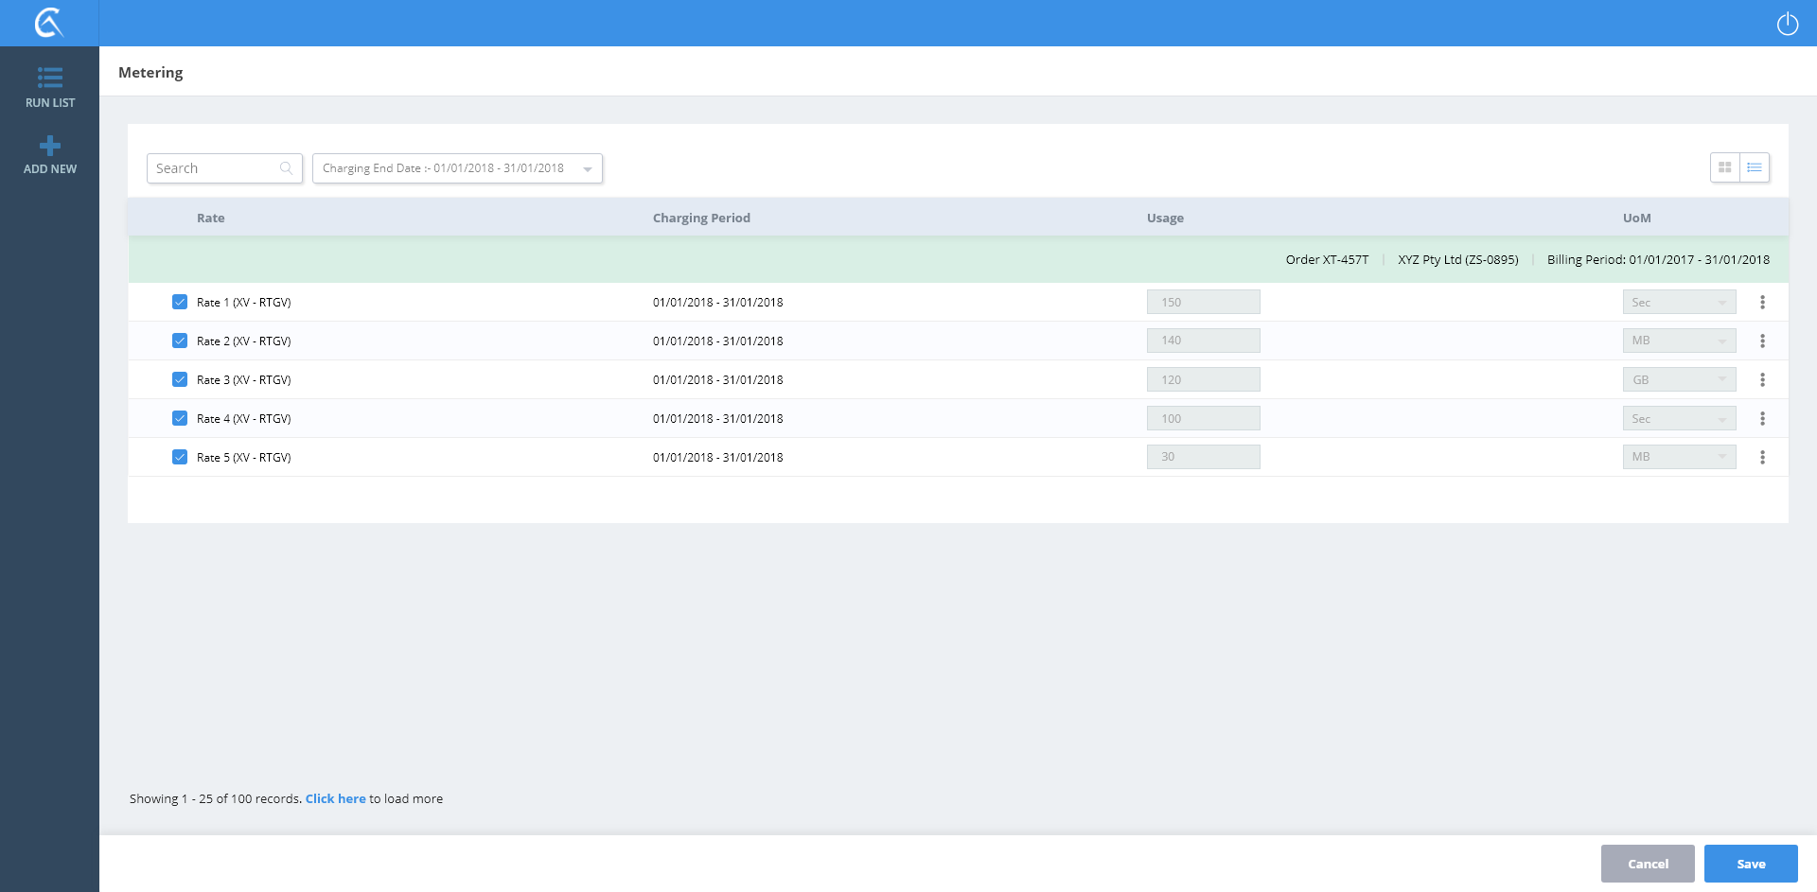Click the Add New plus icon
The width and height of the screenshot is (1817, 892).
pos(49,146)
